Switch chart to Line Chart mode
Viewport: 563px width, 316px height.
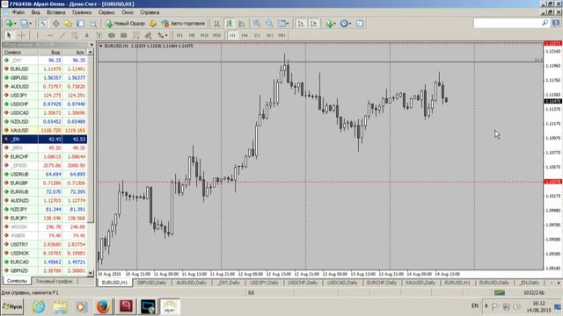click(242, 24)
